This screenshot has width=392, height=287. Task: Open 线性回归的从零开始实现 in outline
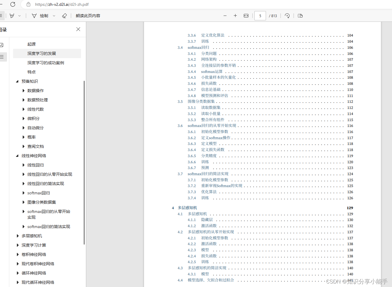(x=50, y=174)
